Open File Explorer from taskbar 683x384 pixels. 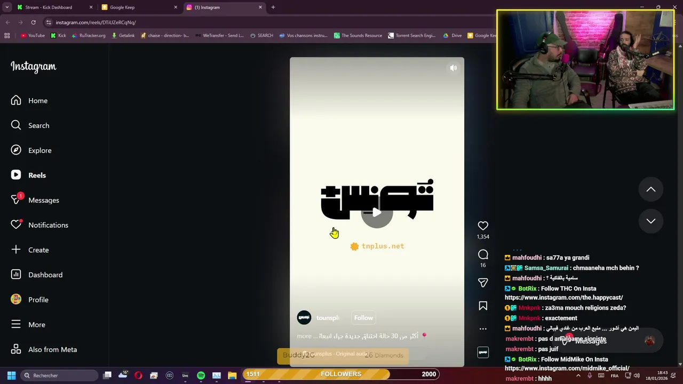coord(232,375)
